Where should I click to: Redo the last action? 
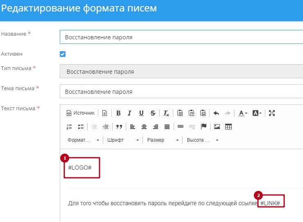[x=228, y=113]
